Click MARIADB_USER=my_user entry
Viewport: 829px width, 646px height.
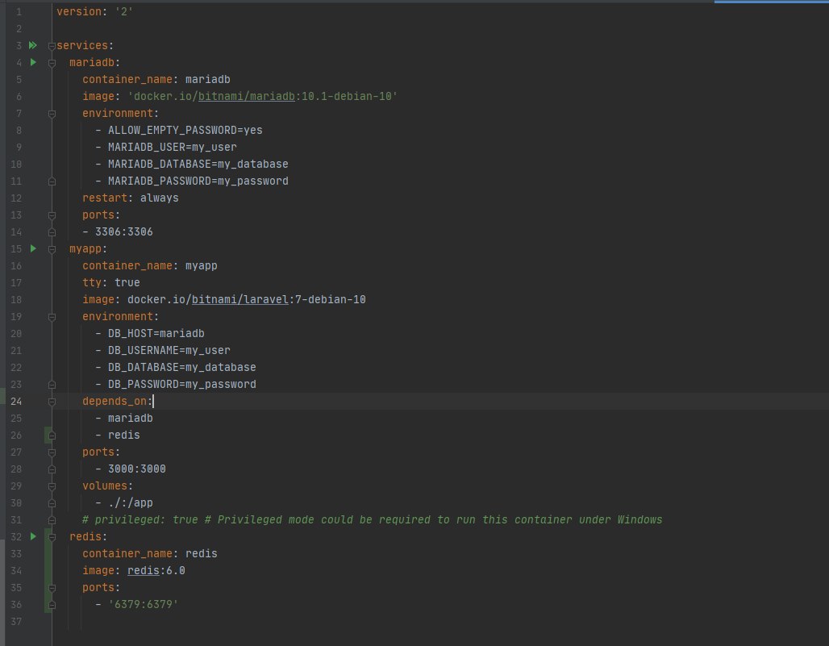(173, 147)
